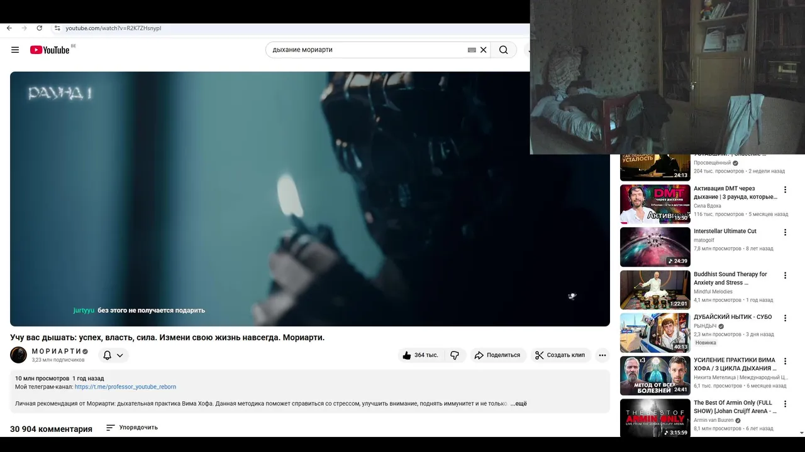Click The Best Of Armin Only title
Screen dimensions: 805x452
click(735, 407)
